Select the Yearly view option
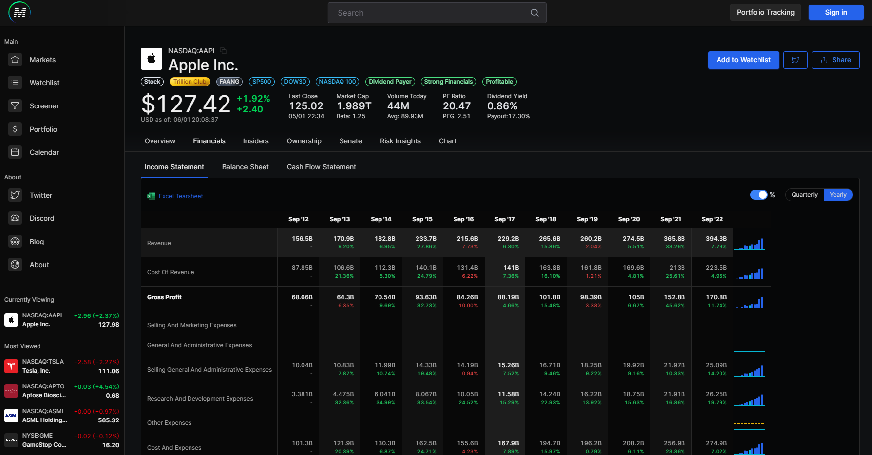 coord(838,195)
